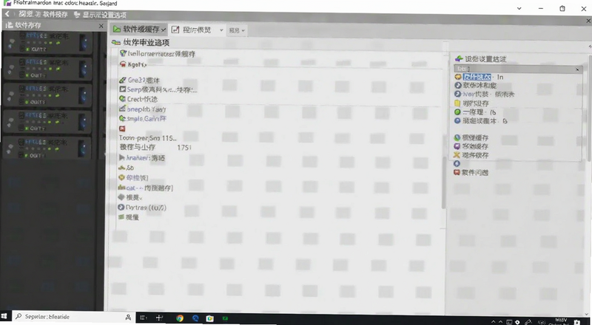Click the bar chart icon beside oat

[x=121, y=188]
